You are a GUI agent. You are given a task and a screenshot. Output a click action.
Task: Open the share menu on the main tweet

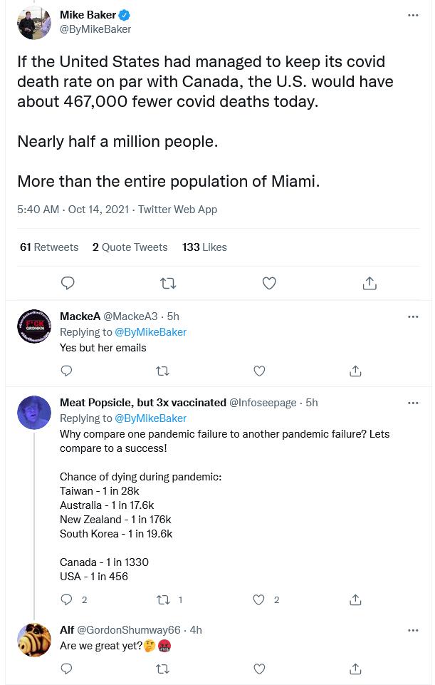(370, 283)
